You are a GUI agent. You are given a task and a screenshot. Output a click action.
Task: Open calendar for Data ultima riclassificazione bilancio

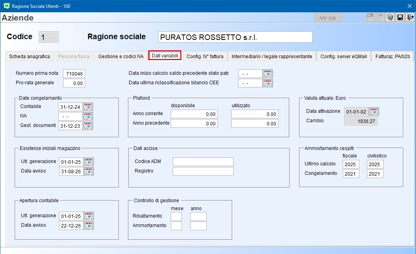click(x=268, y=83)
